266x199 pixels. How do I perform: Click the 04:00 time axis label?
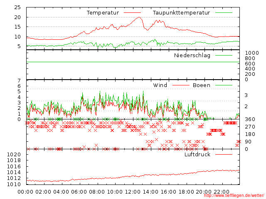click(x=61, y=192)
